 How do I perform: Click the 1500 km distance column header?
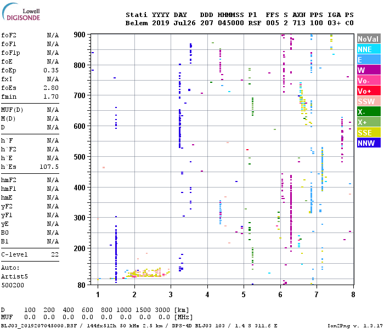(143, 310)
